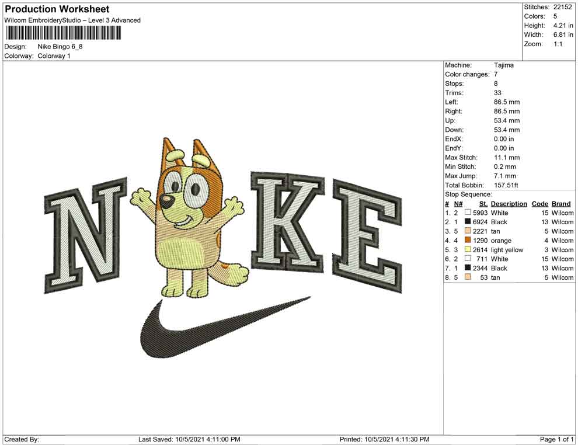Click the tan swatch for stop 3

pos(468,231)
